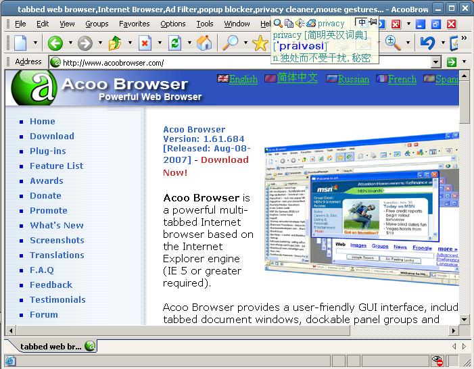Click the page's vertical scrollbar down arrow
The height and width of the screenshot is (369, 474).
coord(465,320)
